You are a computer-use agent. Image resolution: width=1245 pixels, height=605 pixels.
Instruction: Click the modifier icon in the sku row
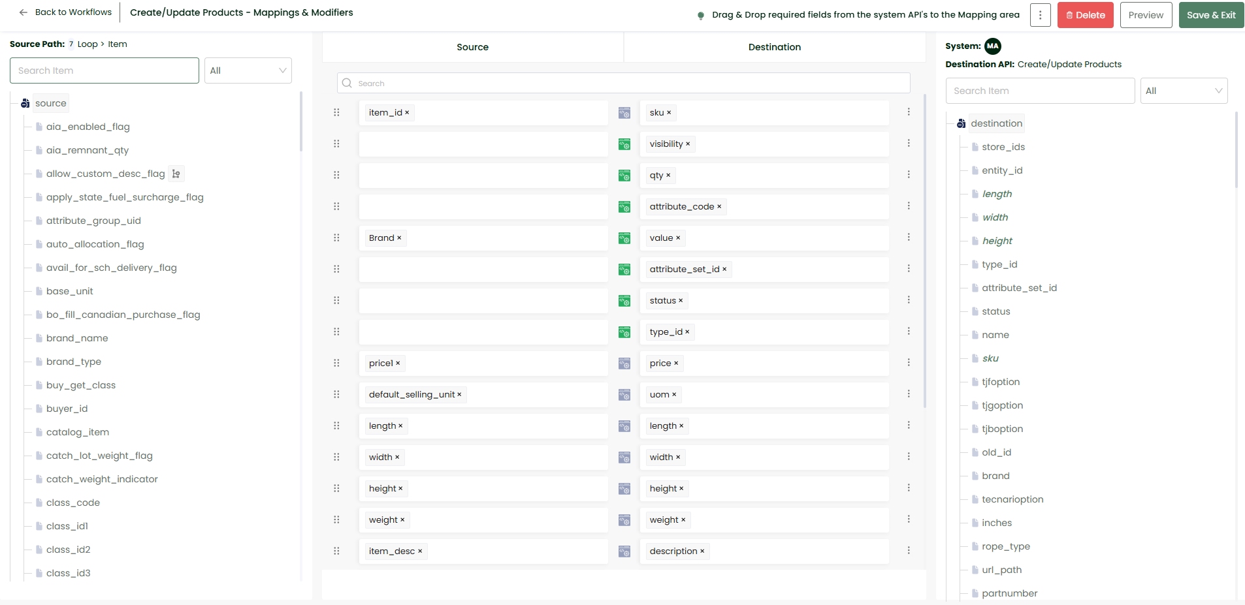(624, 113)
